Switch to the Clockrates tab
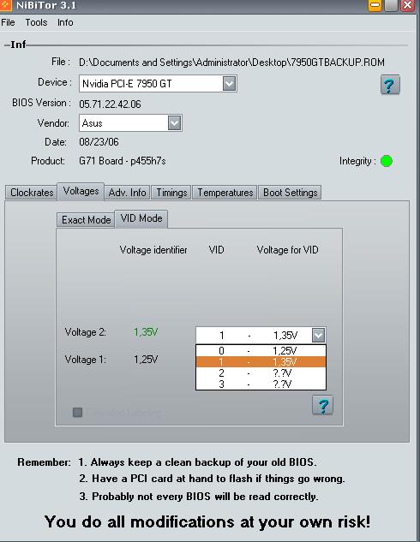The width and height of the screenshot is (420, 542). (x=32, y=193)
